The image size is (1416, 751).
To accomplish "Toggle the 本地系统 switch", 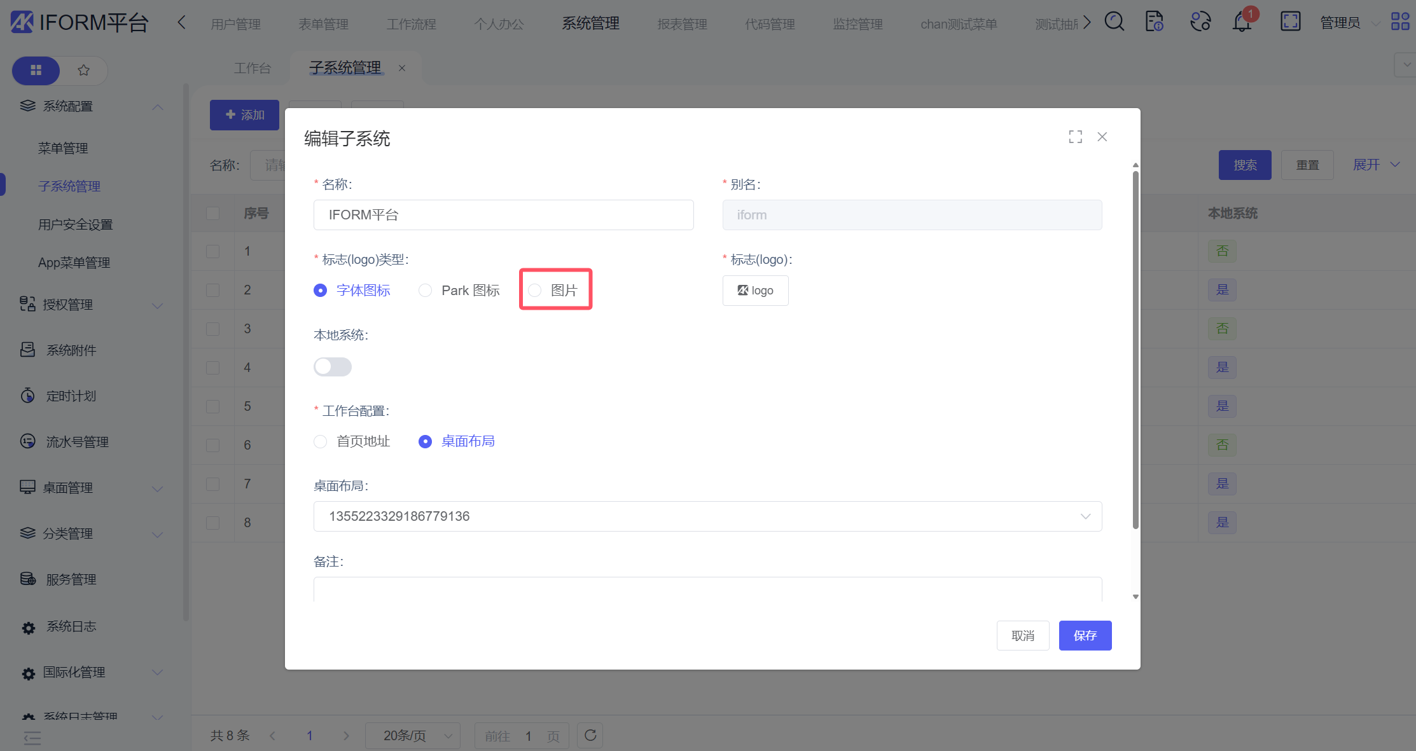I will click(332, 366).
